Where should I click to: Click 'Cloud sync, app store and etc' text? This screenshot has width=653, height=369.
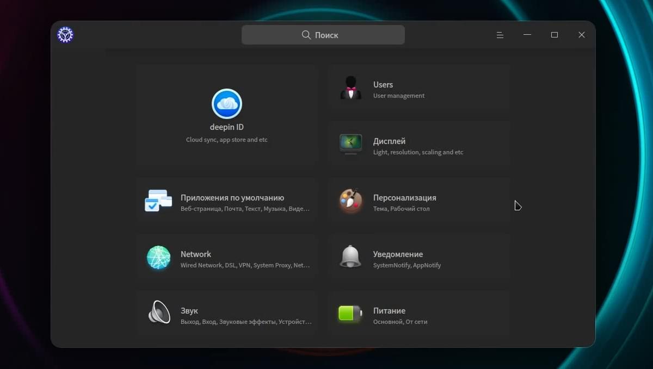coord(227,140)
